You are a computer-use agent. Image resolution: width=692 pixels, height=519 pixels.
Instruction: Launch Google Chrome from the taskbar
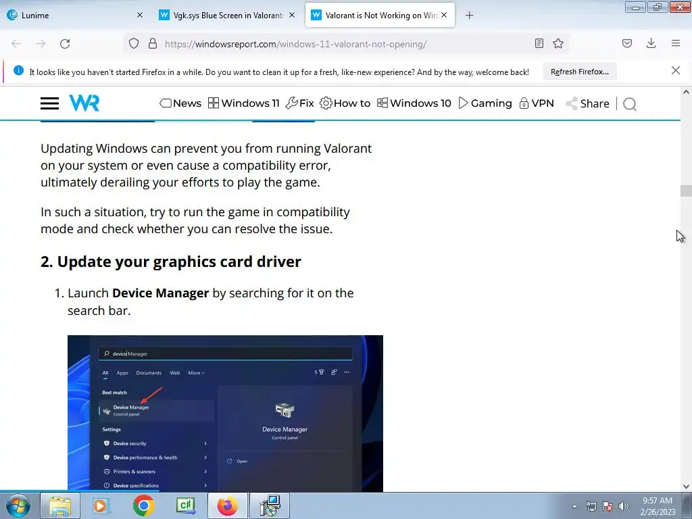pos(143,505)
